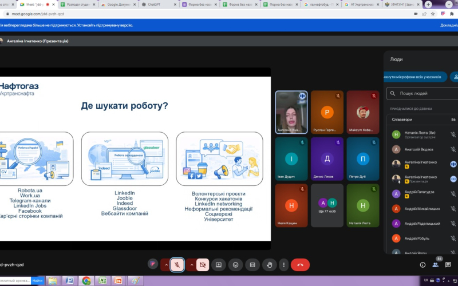Open the meeting details info icon
This screenshot has height=286, width=458.
tap(423, 265)
